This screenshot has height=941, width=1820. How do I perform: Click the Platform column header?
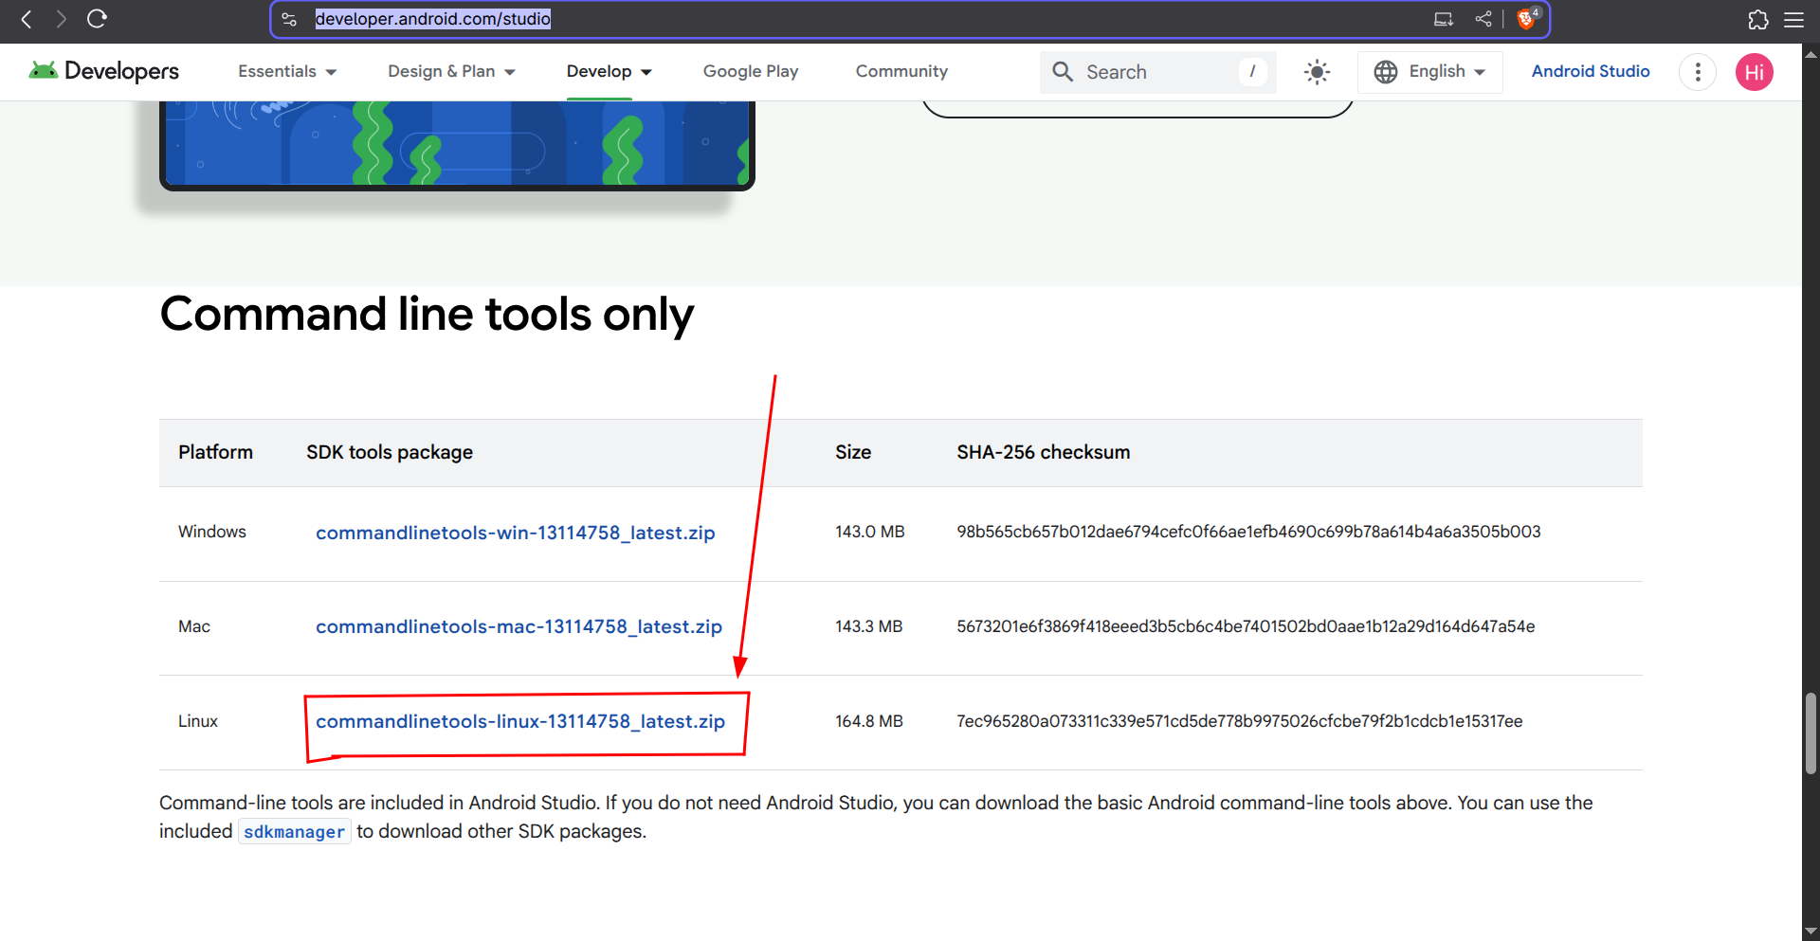[216, 452]
